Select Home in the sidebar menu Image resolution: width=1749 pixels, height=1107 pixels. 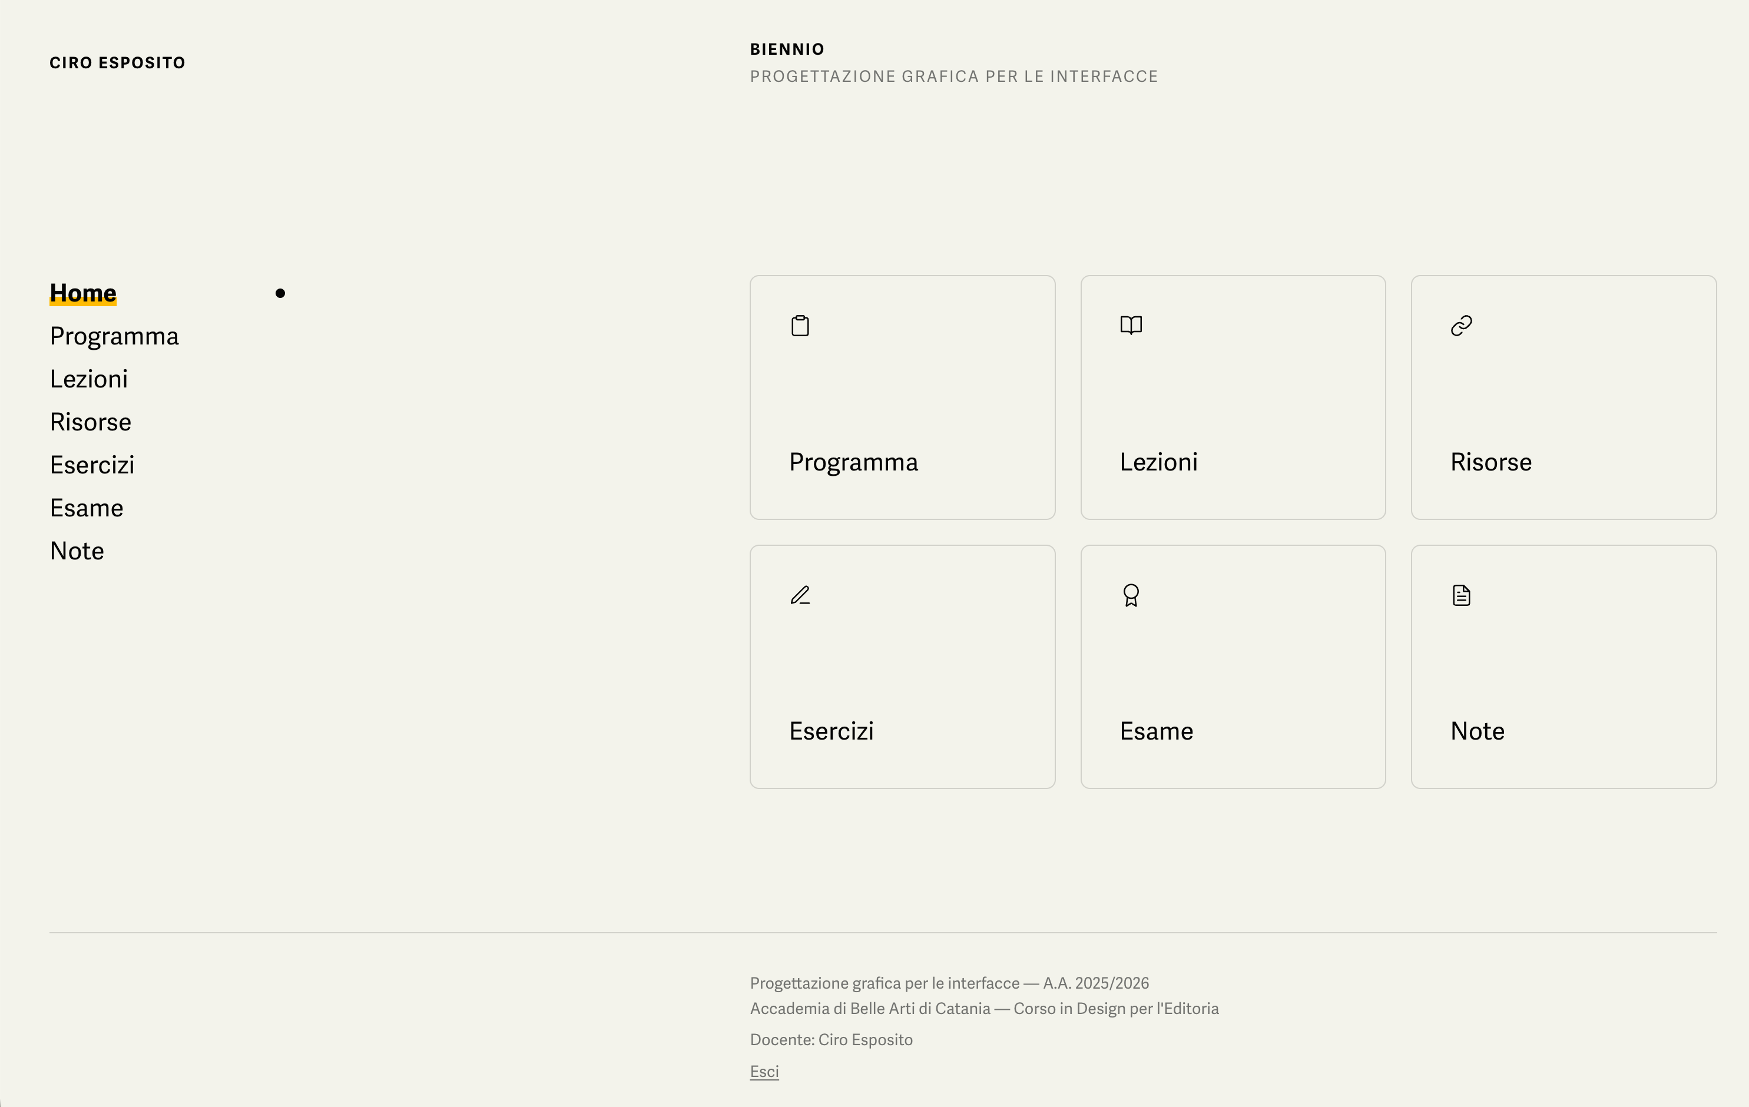83,293
